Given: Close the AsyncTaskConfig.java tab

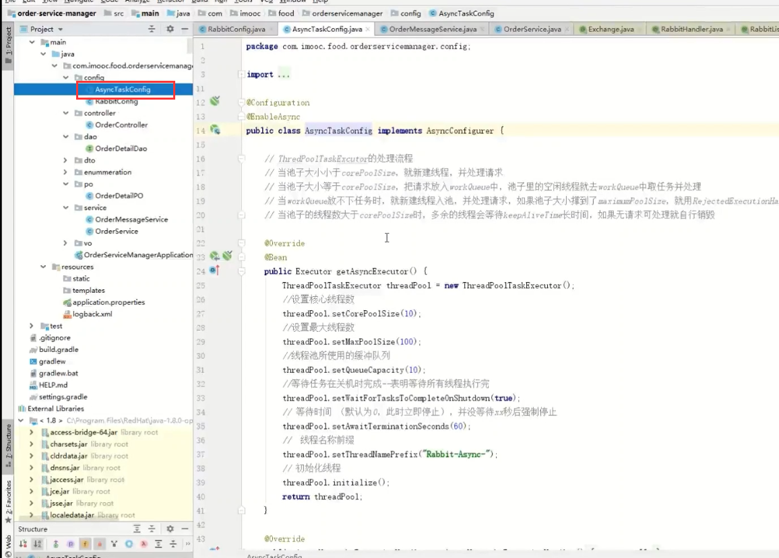Looking at the screenshot, I should [368, 30].
